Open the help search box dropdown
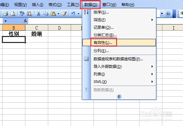The height and width of the screenshot is (126, 183). point(162,14)
